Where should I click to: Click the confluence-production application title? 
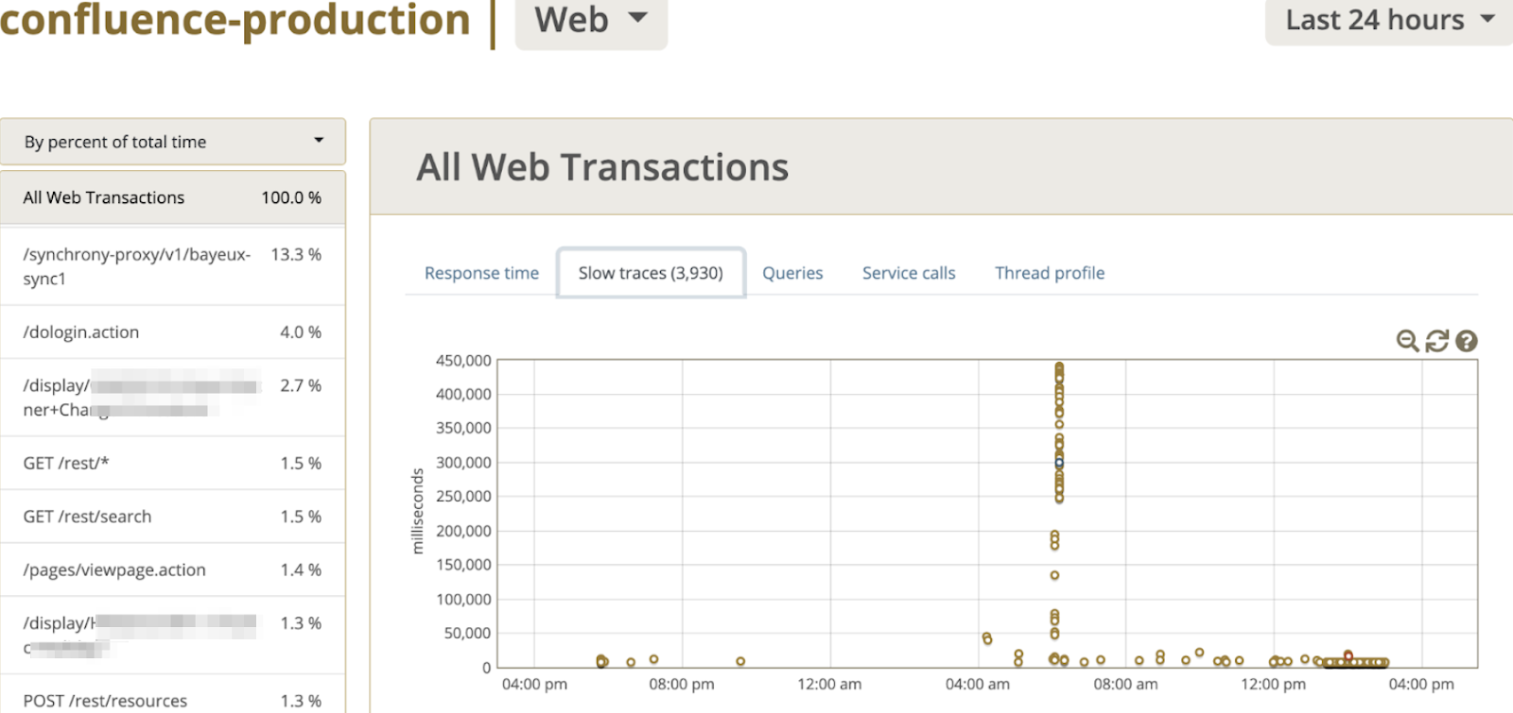[235, 21]
